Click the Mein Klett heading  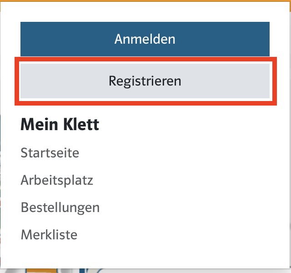pyautogui.click(x=60, y=125)
